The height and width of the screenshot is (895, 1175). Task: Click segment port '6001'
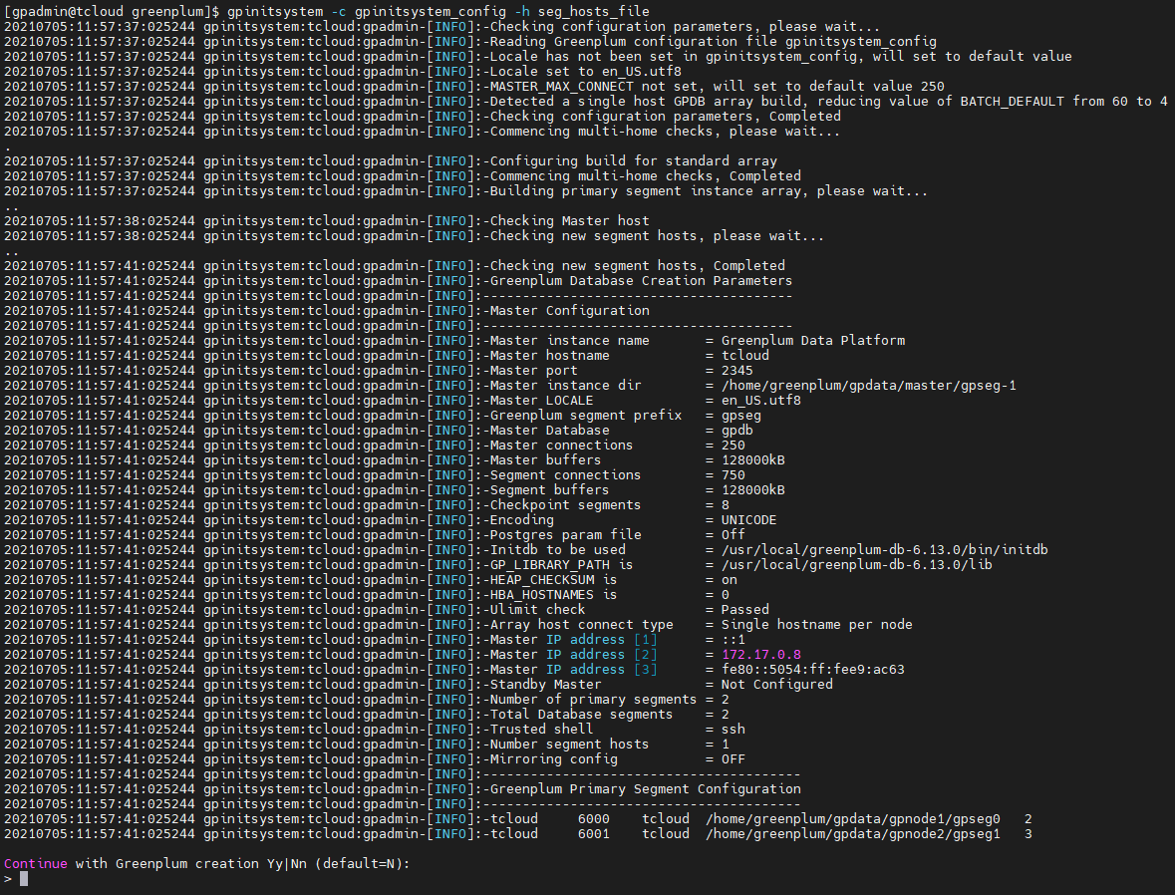click(594, 834)
